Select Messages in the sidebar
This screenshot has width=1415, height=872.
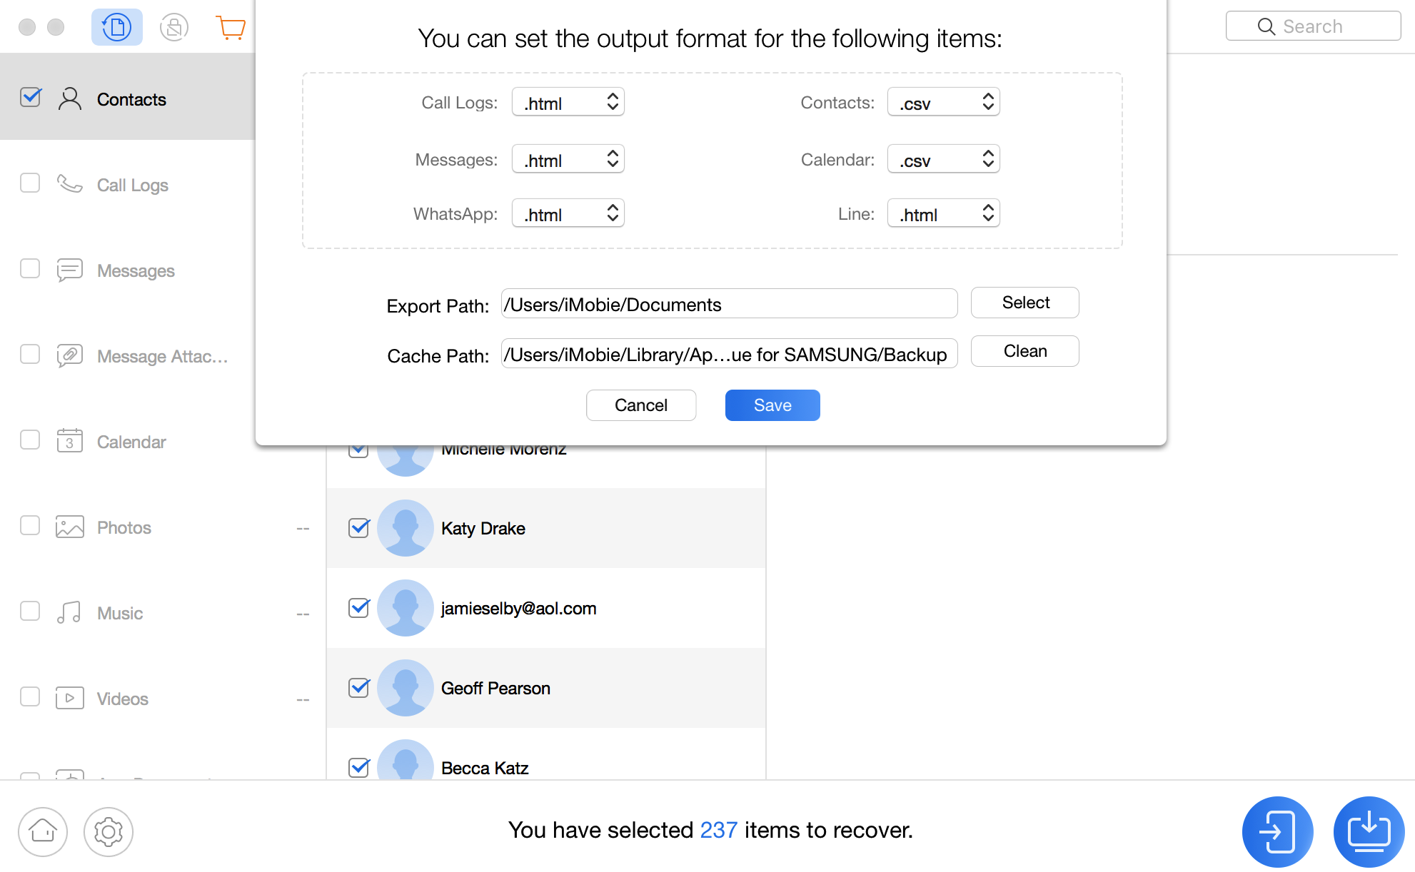(x=136, y=270)
